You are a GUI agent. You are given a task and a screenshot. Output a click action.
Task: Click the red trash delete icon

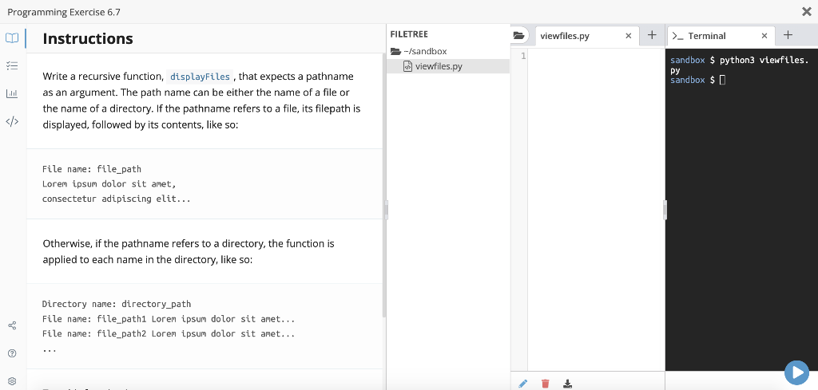tap(545, 384)
